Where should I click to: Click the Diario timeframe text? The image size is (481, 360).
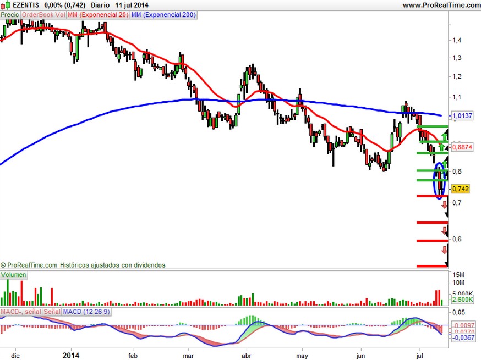tap(100, 5)
